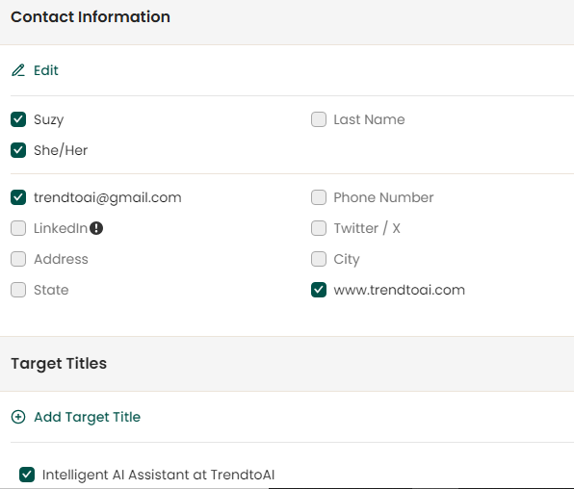Click the LinkedIn warning exclamation icon
574x489 pixels.
[x=96, y=228]
